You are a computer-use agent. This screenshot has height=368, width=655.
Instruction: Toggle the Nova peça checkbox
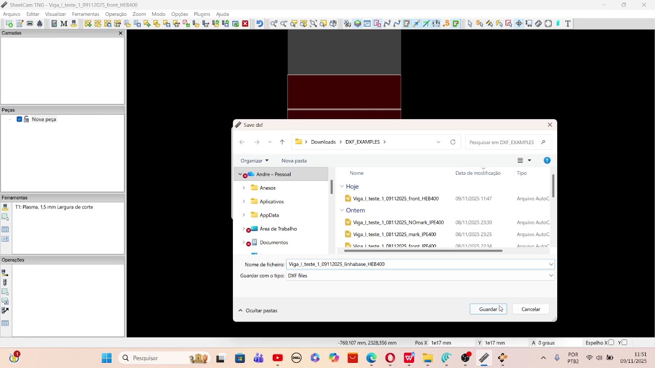tap(19, 119)
